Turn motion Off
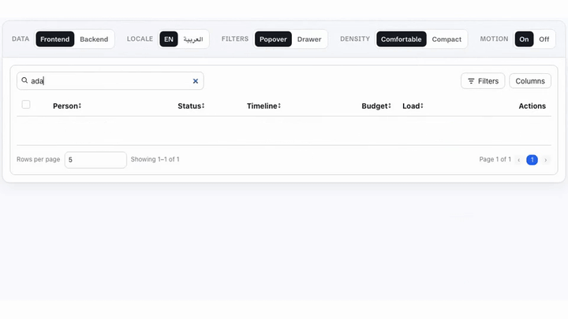This screenshot has width=568, height=319. [544, 39]
